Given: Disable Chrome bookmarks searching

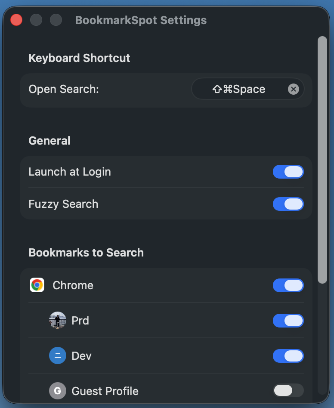Looking at the screenshot, I should pyautogui.click(x=288, y=285).
